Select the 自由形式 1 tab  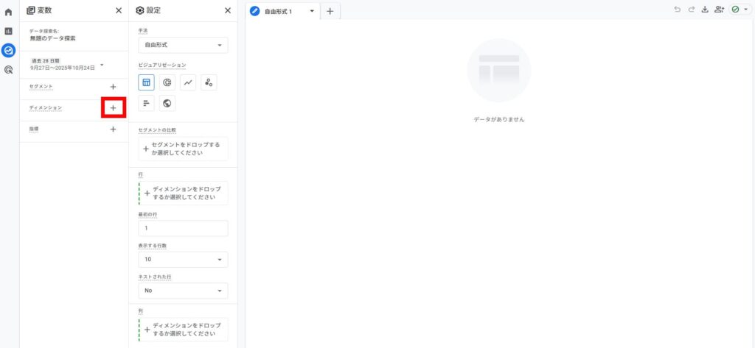pos(279,11)
